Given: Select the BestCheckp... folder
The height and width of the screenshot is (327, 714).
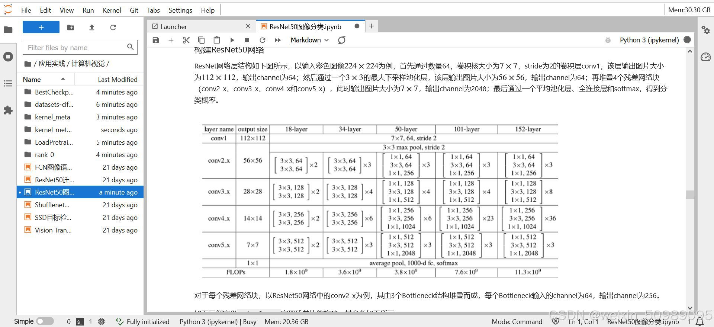Looking at the screenshot, I should click(x=80, y=92).
